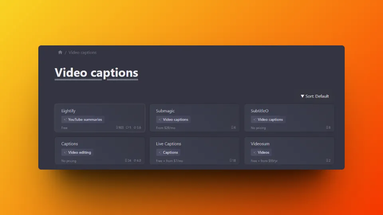Open the Captions tool card title
The height and width of the screenshot is (215, 383).
(69, 144)
